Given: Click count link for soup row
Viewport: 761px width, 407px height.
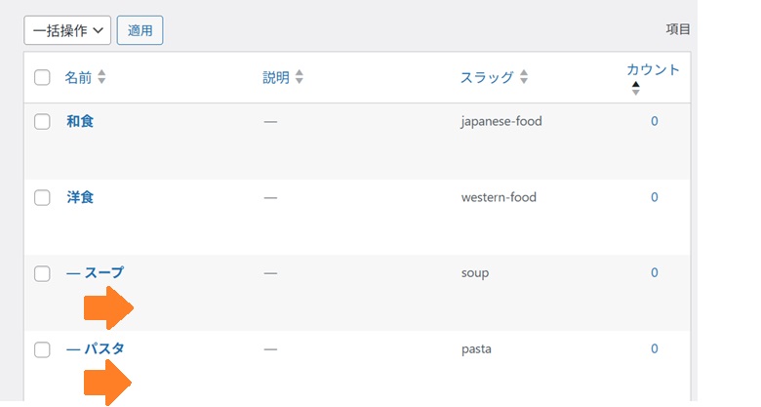Looking at the screenshot, I should tap(655, 273).
